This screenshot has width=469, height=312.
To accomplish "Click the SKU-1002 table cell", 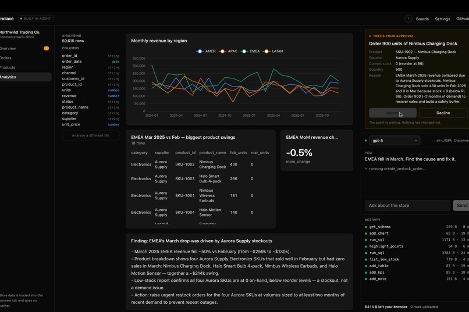I will pos(185,164).
